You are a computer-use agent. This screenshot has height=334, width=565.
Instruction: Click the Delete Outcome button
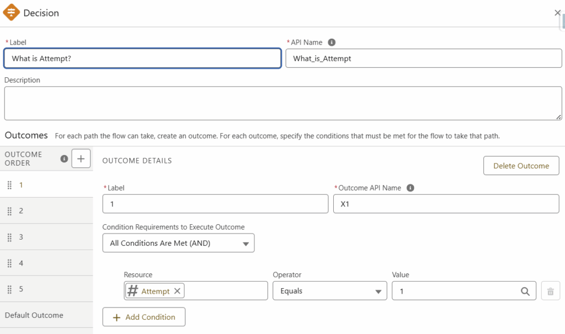521,166
